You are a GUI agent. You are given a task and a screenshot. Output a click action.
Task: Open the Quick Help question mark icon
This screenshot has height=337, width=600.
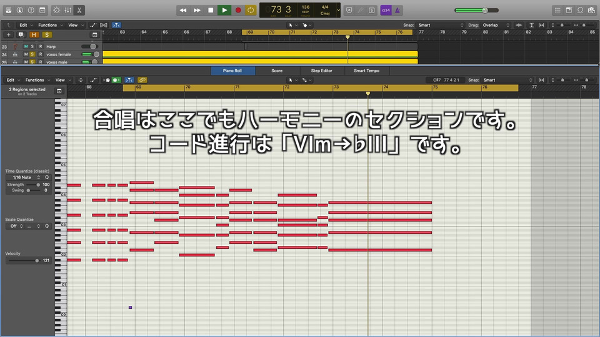31,10
